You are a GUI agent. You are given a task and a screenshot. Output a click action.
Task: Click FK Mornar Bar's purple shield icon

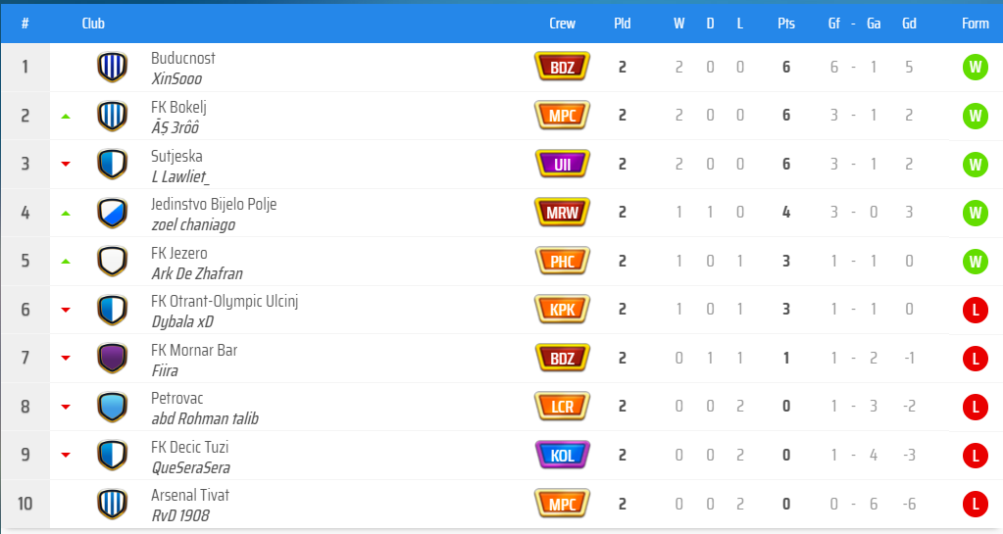coord(112,358)
